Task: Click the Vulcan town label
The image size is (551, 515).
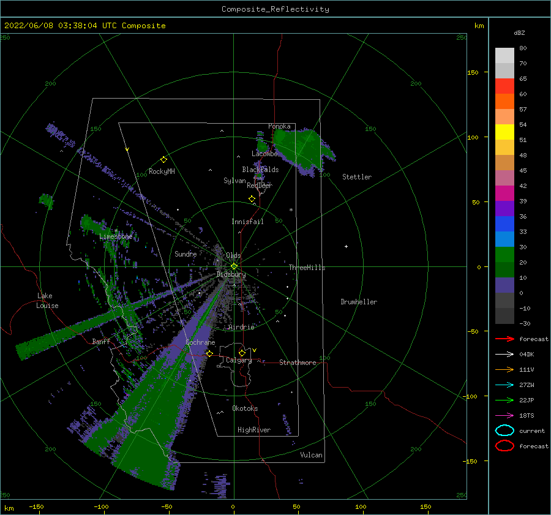Action: coord(312,455)
